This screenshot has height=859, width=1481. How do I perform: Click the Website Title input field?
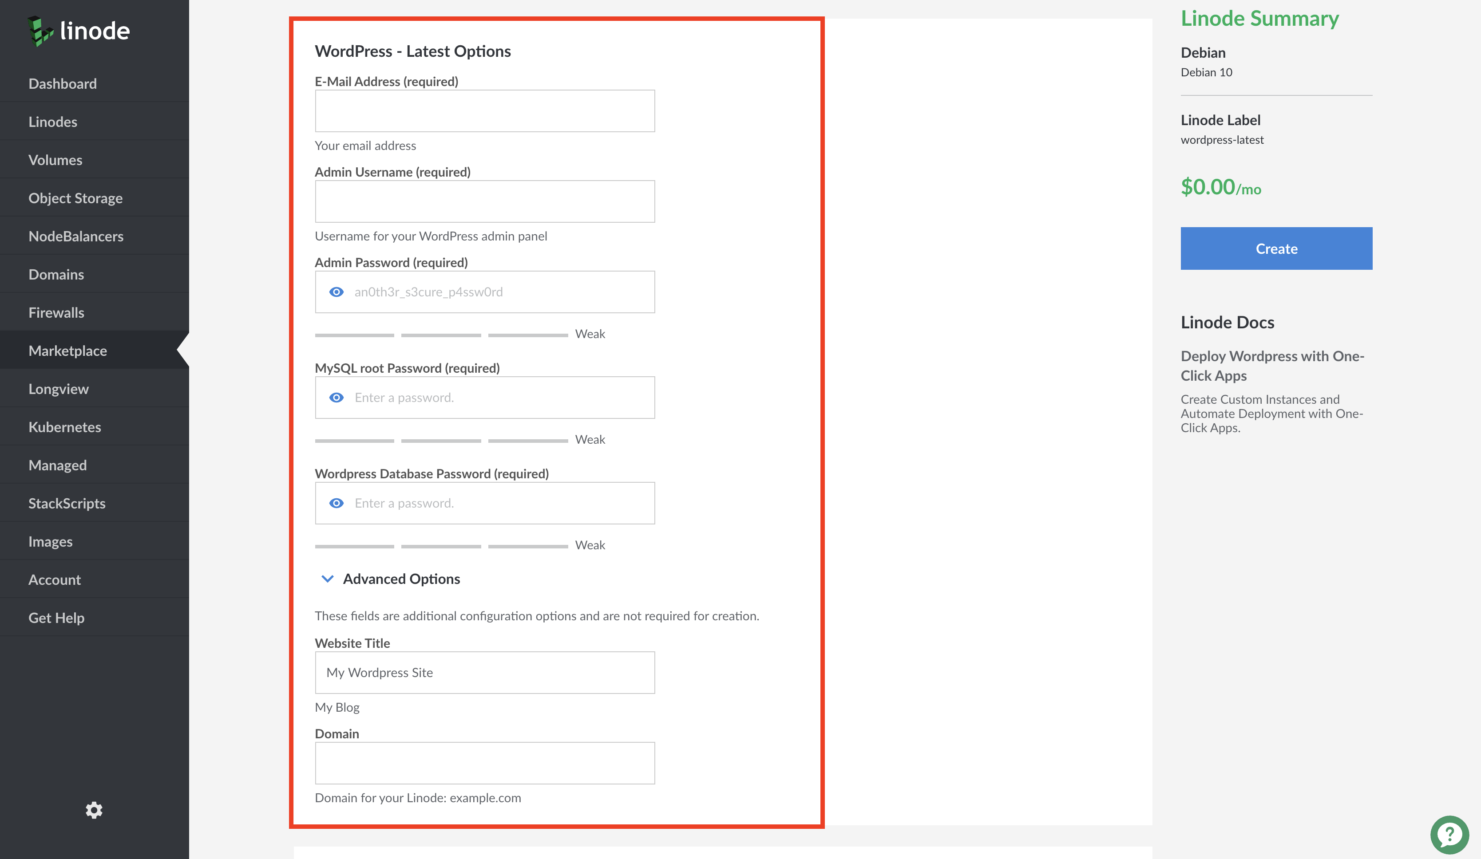pyautogui.click(x=485, y=672)
